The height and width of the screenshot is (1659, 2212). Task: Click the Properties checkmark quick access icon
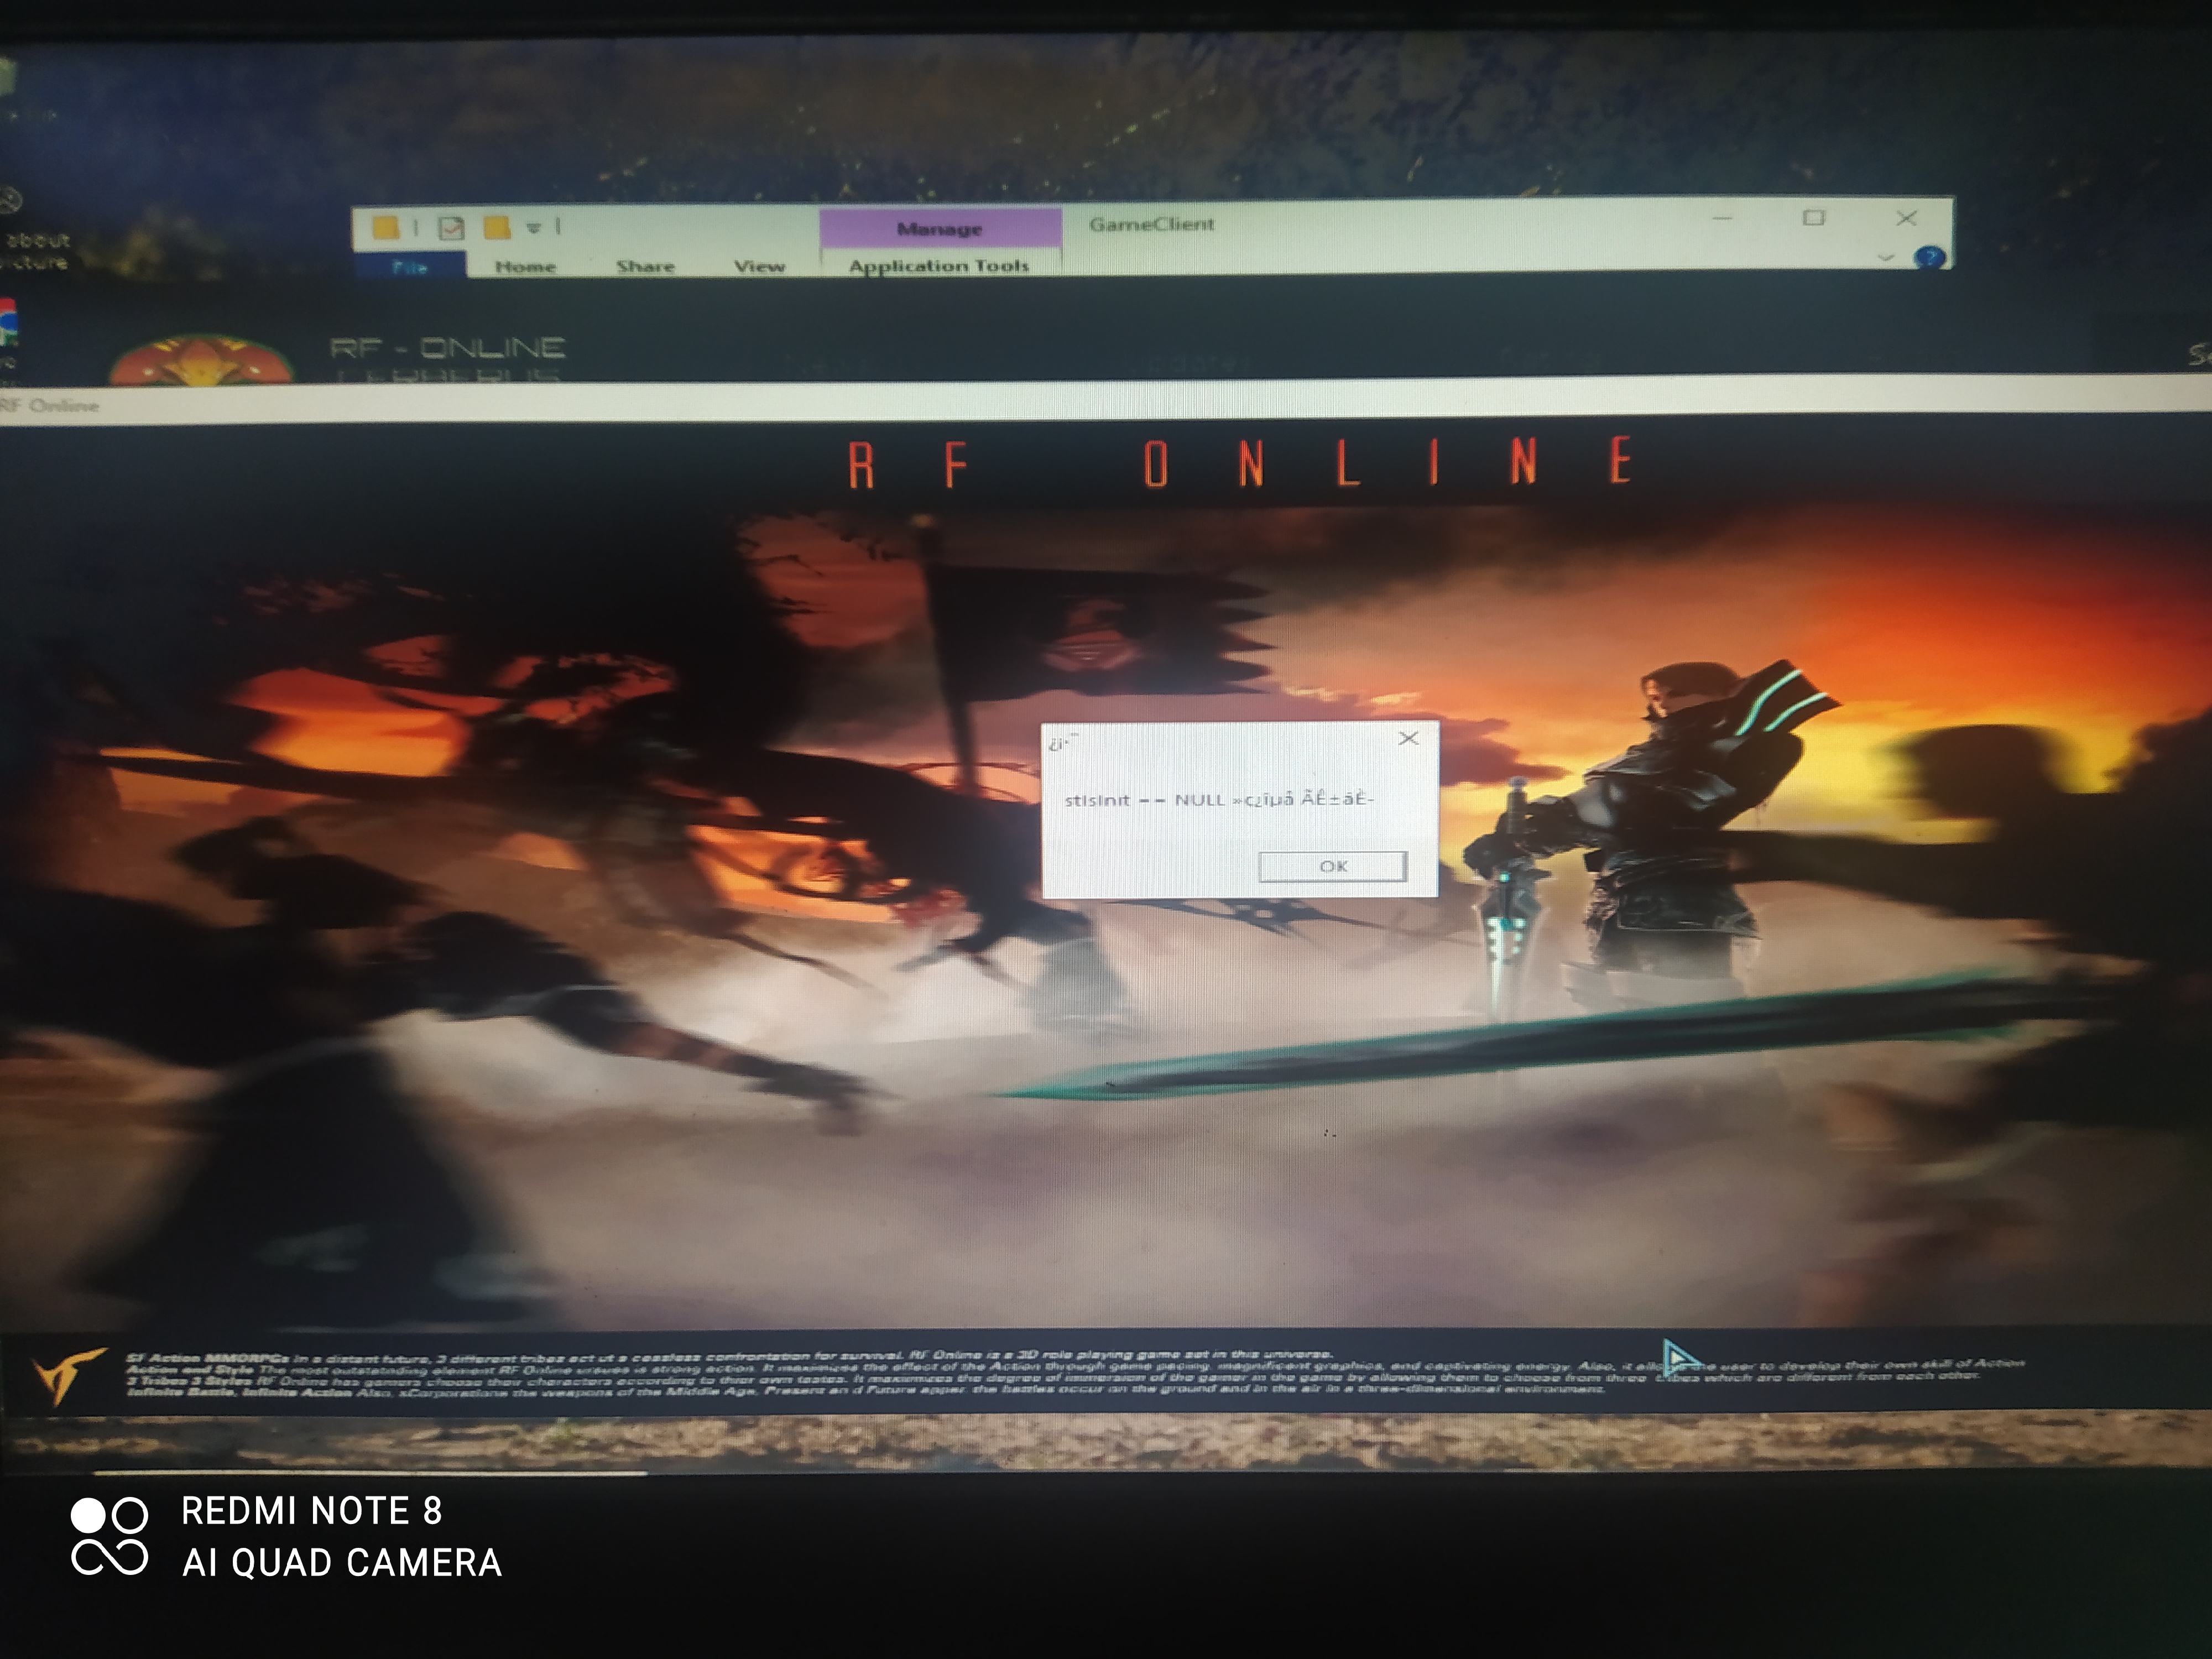[451, 228]
